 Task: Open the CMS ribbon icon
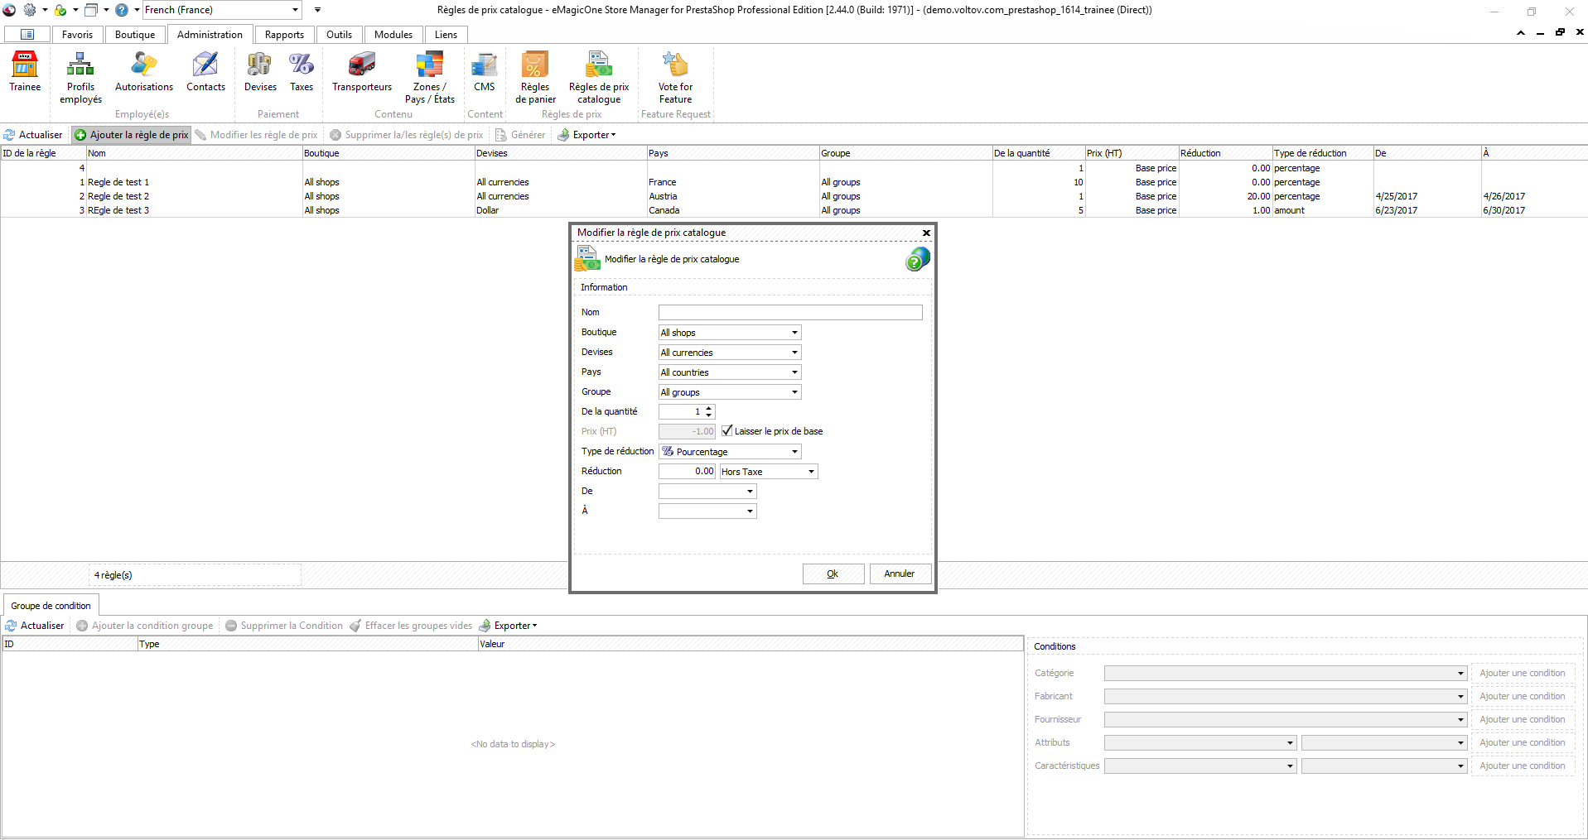(485, 72)
